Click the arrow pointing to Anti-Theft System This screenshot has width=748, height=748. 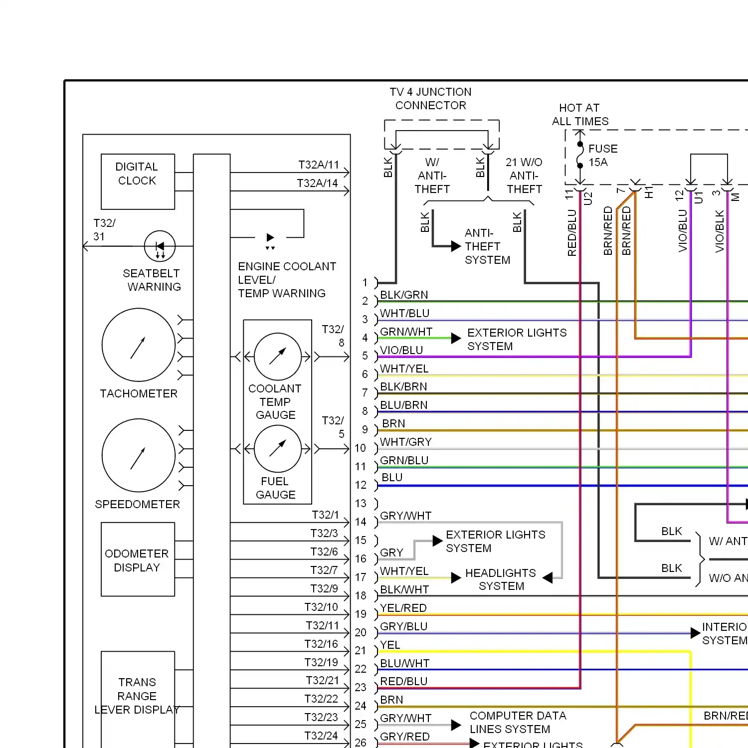point(456,246)
